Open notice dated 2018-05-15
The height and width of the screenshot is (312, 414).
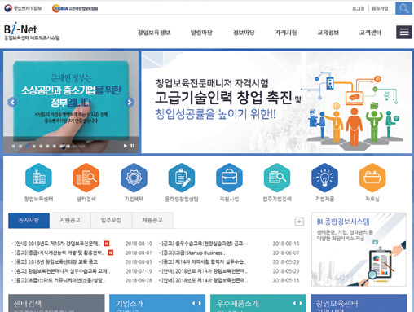click(204, 280)
